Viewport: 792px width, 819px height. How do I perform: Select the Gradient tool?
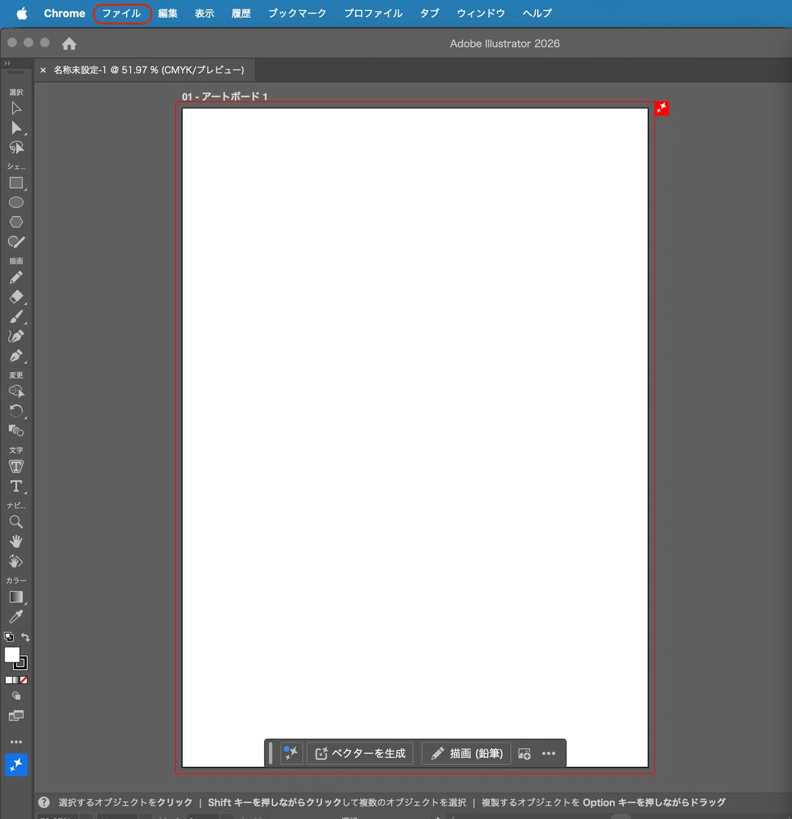click(x=16, y=597)
